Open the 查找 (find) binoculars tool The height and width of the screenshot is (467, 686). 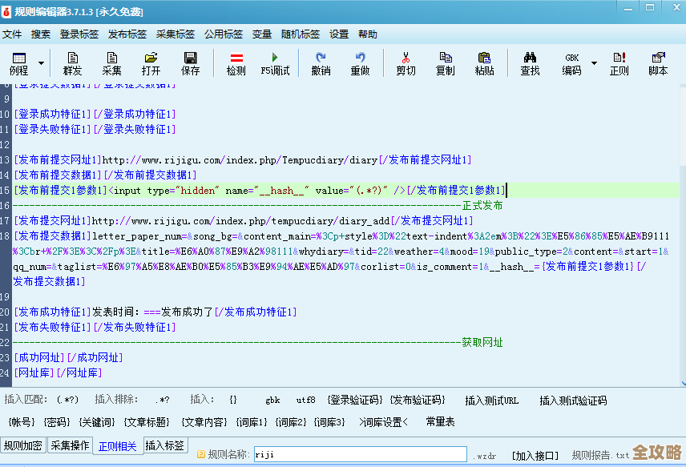coord(530,63)
